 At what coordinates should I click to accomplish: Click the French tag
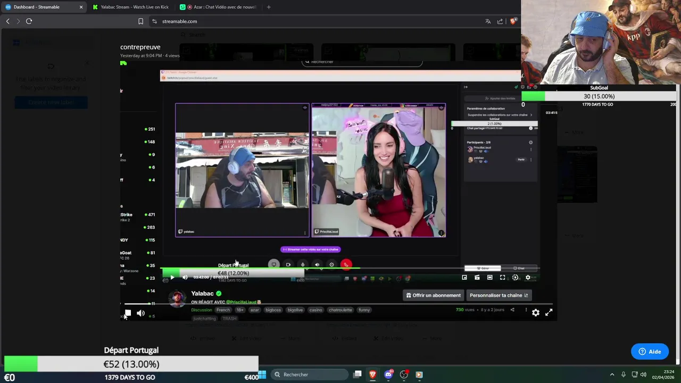pos(223,310)
